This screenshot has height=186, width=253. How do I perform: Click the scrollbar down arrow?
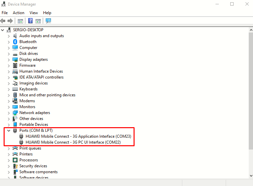click(251, 176)
